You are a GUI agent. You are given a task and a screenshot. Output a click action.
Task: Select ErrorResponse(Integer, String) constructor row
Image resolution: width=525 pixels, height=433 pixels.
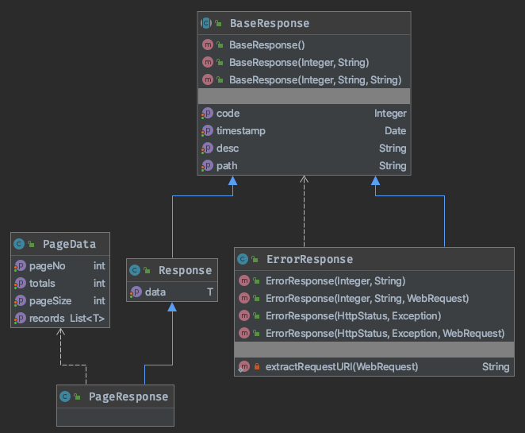[x=335, y=280]
